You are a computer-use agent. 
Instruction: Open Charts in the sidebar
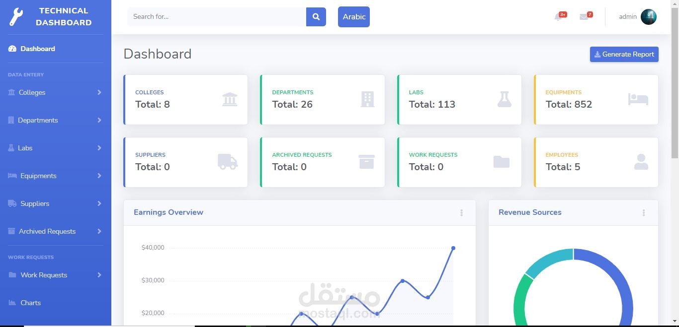[x=56, y=303]
